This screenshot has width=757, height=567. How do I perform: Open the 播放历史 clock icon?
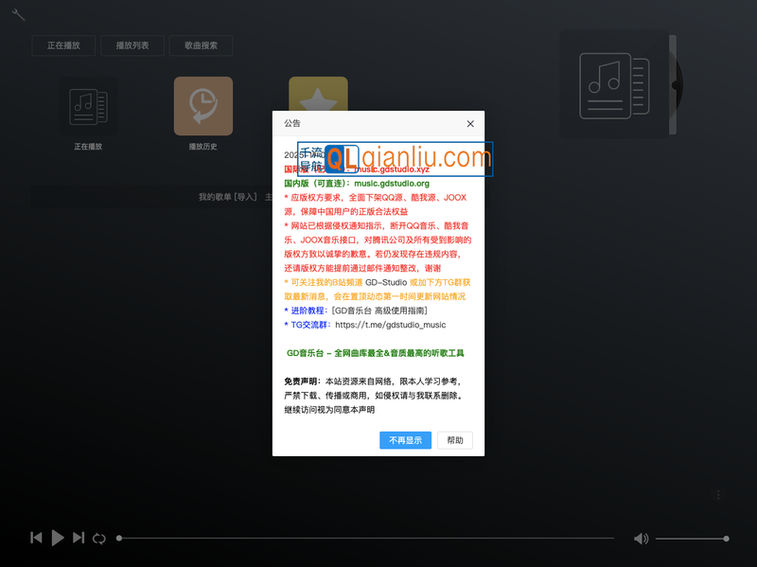point(202,107)
